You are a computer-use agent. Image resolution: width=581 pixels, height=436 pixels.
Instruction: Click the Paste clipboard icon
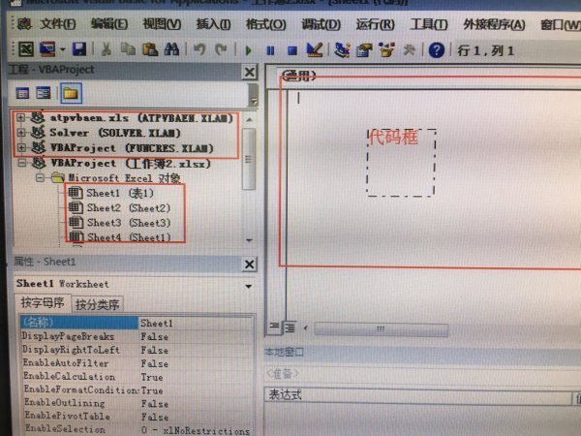point(150,49)
